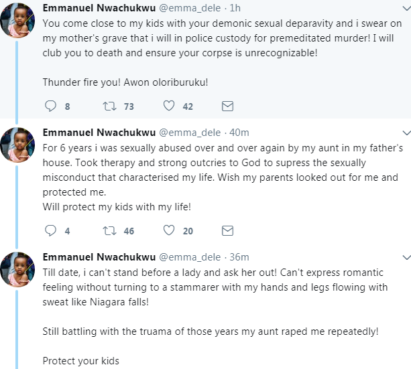411x369 pixels.
Task: Send the 1h tweet via direct message envelope
Action: pyautogui.click(x=227, y=106)
